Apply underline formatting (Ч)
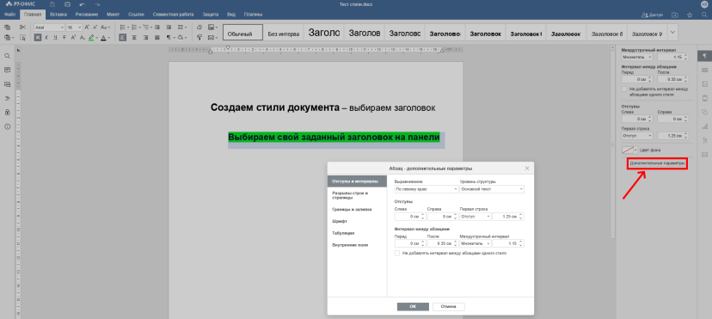The image size is (712, 319). pos(55,37)
